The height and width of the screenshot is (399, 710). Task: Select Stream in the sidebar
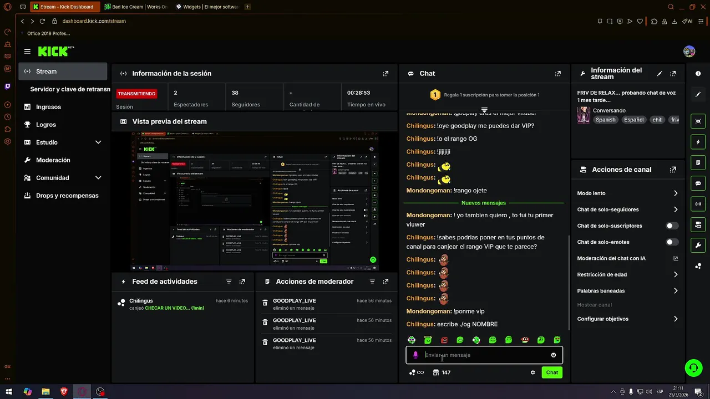pos(63,71)
